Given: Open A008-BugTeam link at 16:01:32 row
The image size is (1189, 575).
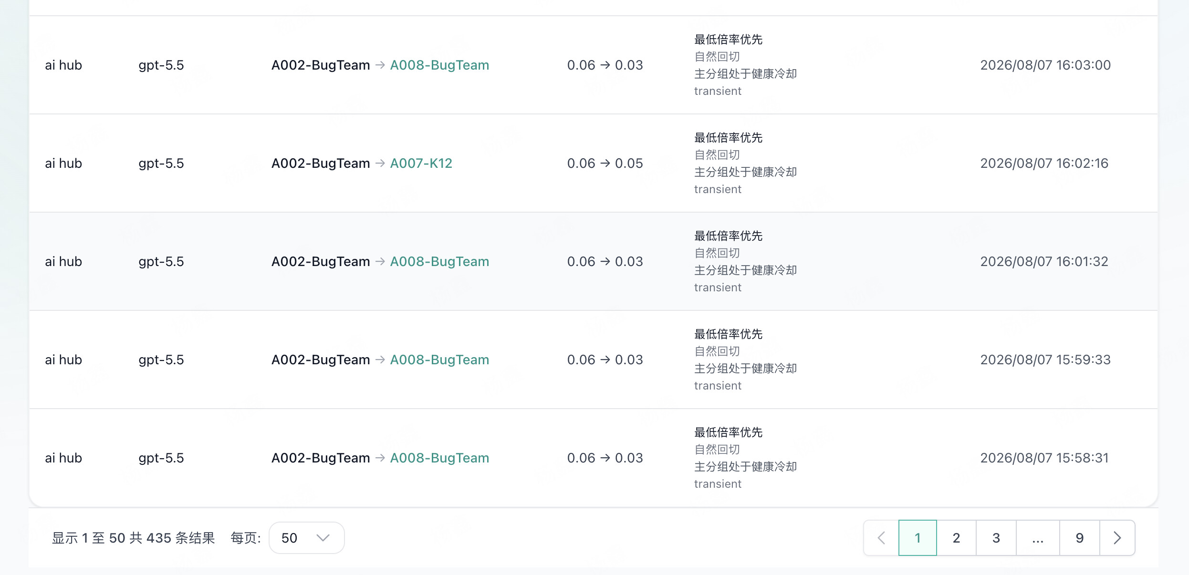Looking at the screenshot, I should point(439,261).
